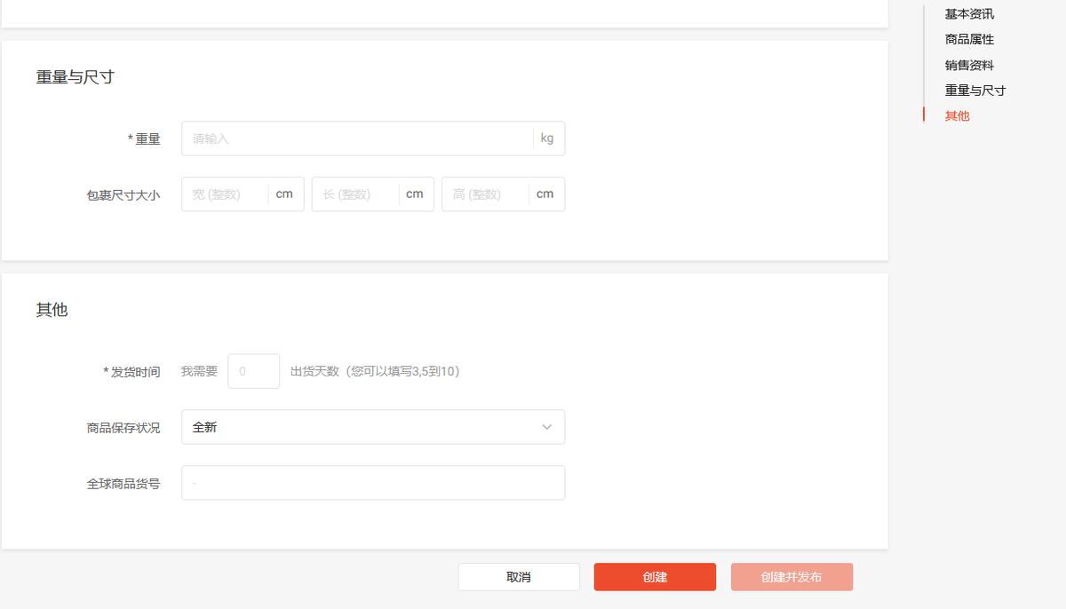Select the 宽 (整数) width field
The height and width of the screenshot is (609, 1066).
click(x=222, y=194)
